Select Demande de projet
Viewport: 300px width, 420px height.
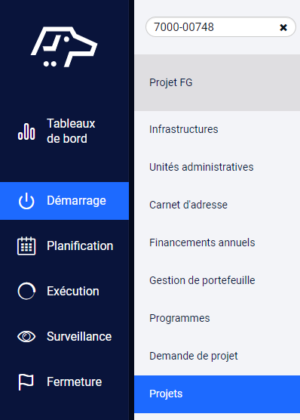point(193,356)
